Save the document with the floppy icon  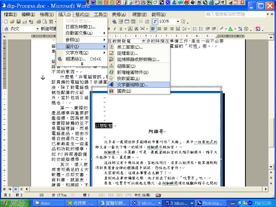pos(18,21)
